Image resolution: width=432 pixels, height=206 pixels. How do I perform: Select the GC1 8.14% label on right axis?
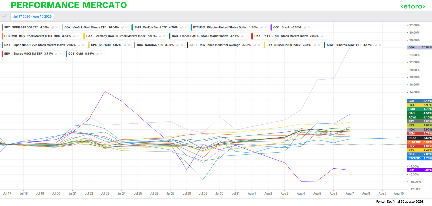pos(420,101)
